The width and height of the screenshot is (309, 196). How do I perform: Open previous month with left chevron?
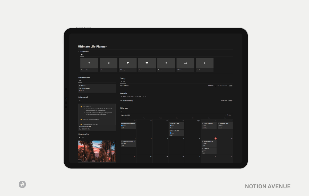(x=226, y=115)
